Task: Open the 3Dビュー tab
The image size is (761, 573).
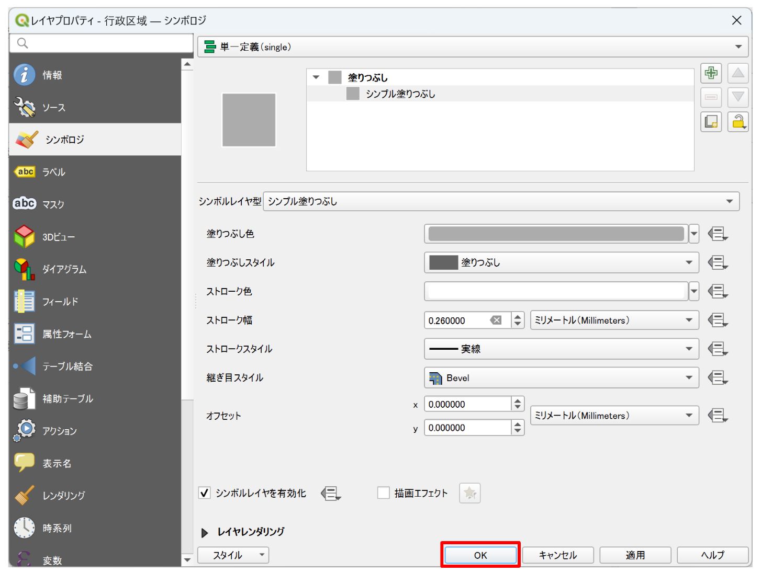Action: point(95,237)
